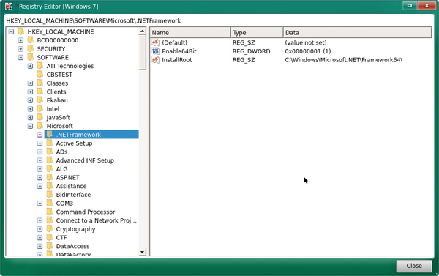This screenshot has height=276, width=439.
Task: Click the Clients folder icon
Action: pyautogui.click(x=40, y=92)
